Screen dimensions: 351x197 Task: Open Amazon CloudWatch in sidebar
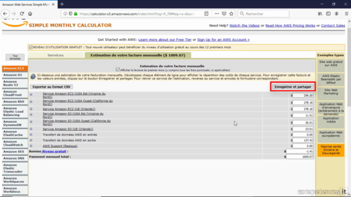click(x=15, y=143)
